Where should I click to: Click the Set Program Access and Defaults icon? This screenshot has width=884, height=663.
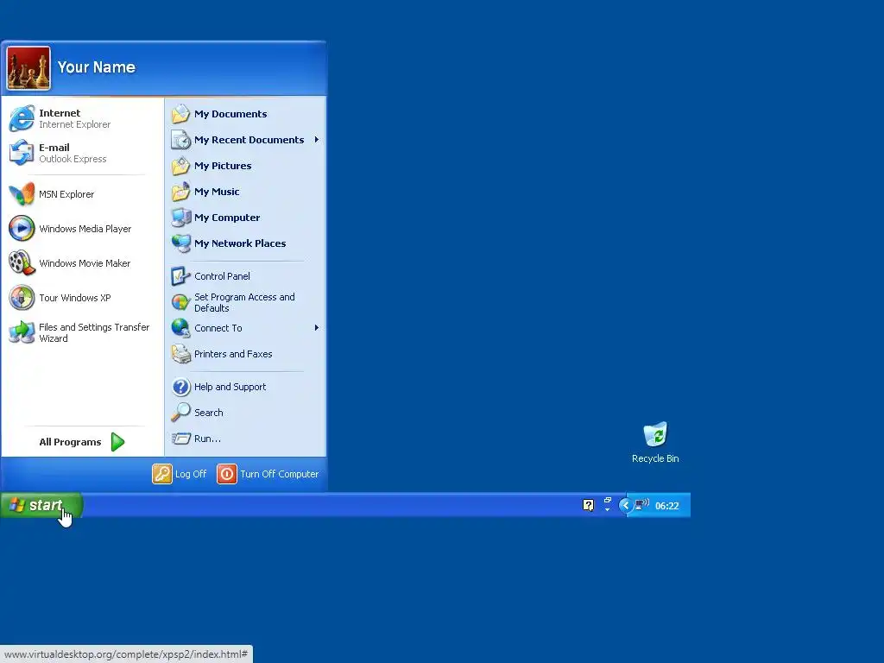click(x=181, y=302)
